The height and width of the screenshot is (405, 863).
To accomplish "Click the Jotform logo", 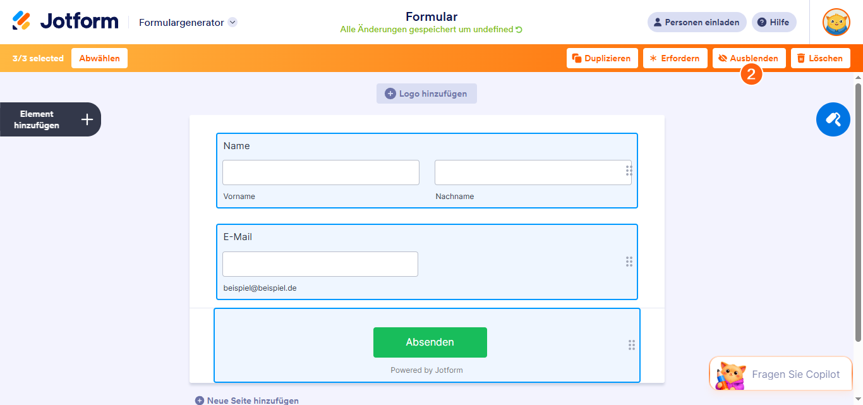I will coord(66,21).
